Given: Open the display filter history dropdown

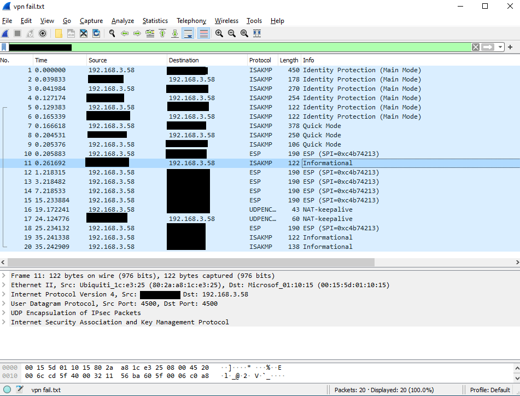Looking at the screenshot, I should click(500, 47).
